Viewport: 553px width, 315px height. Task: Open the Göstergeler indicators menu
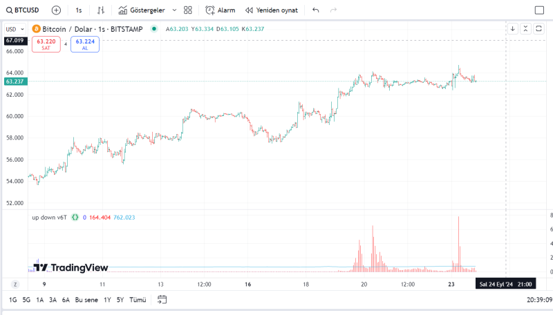tap(142, 10)
